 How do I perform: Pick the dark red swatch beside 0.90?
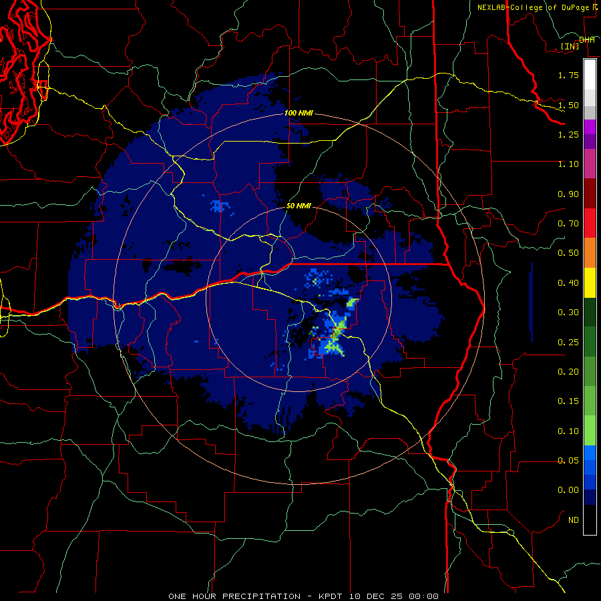click(590, 194)
